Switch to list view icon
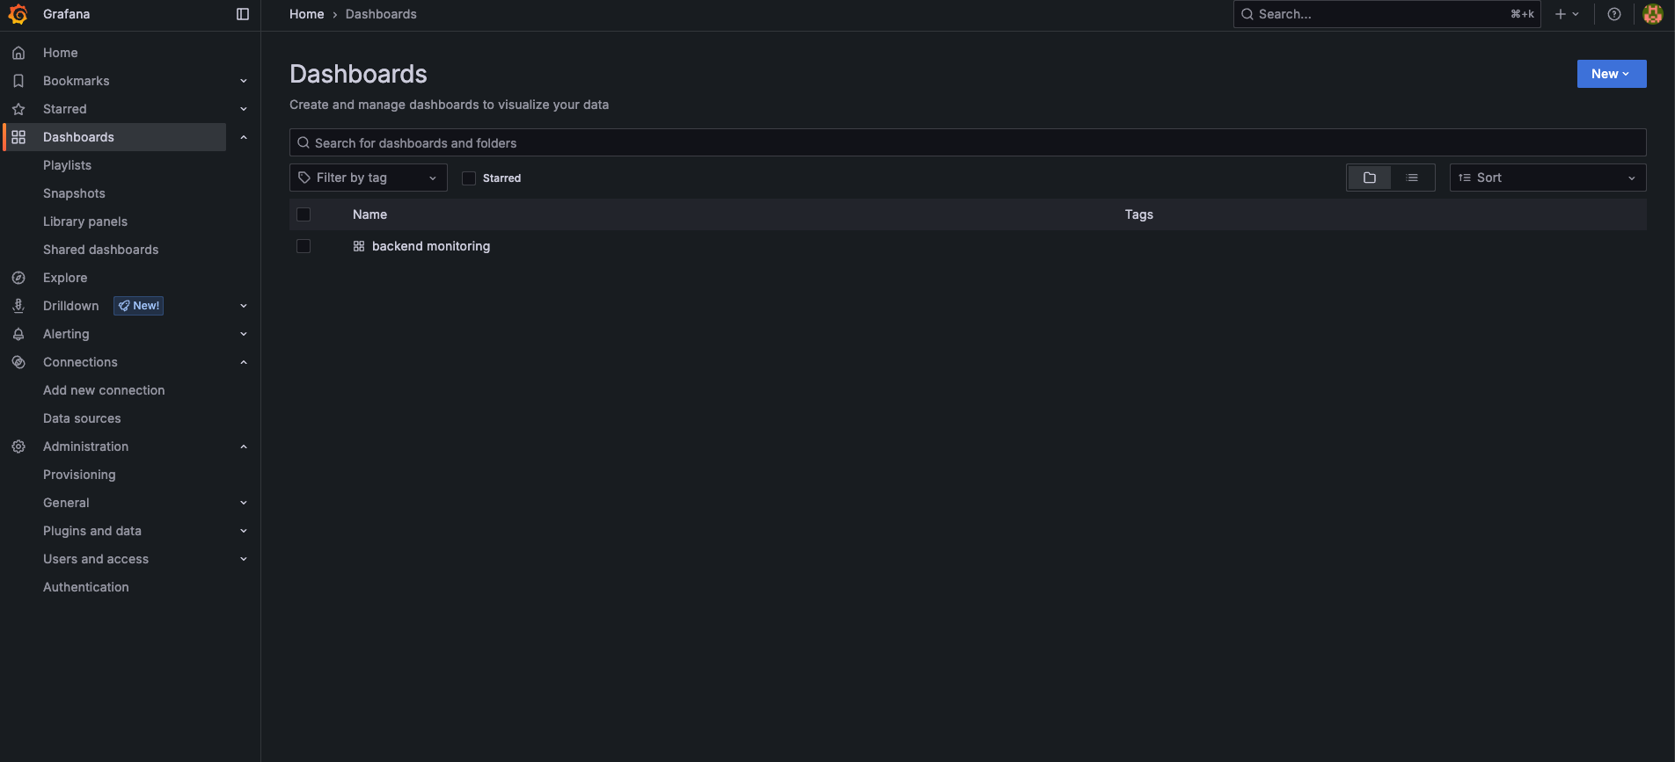Image resolution: width=1675 pixels, height=762 pixels. point(1412,178)
